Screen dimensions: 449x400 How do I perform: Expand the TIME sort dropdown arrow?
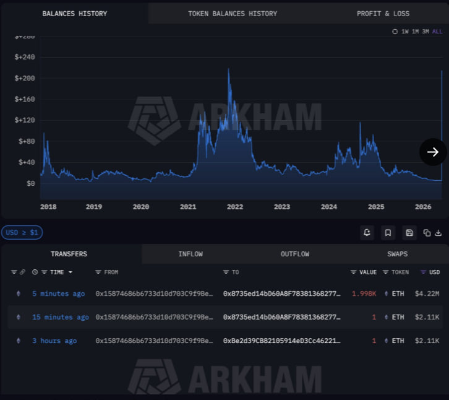coord(71,272)
